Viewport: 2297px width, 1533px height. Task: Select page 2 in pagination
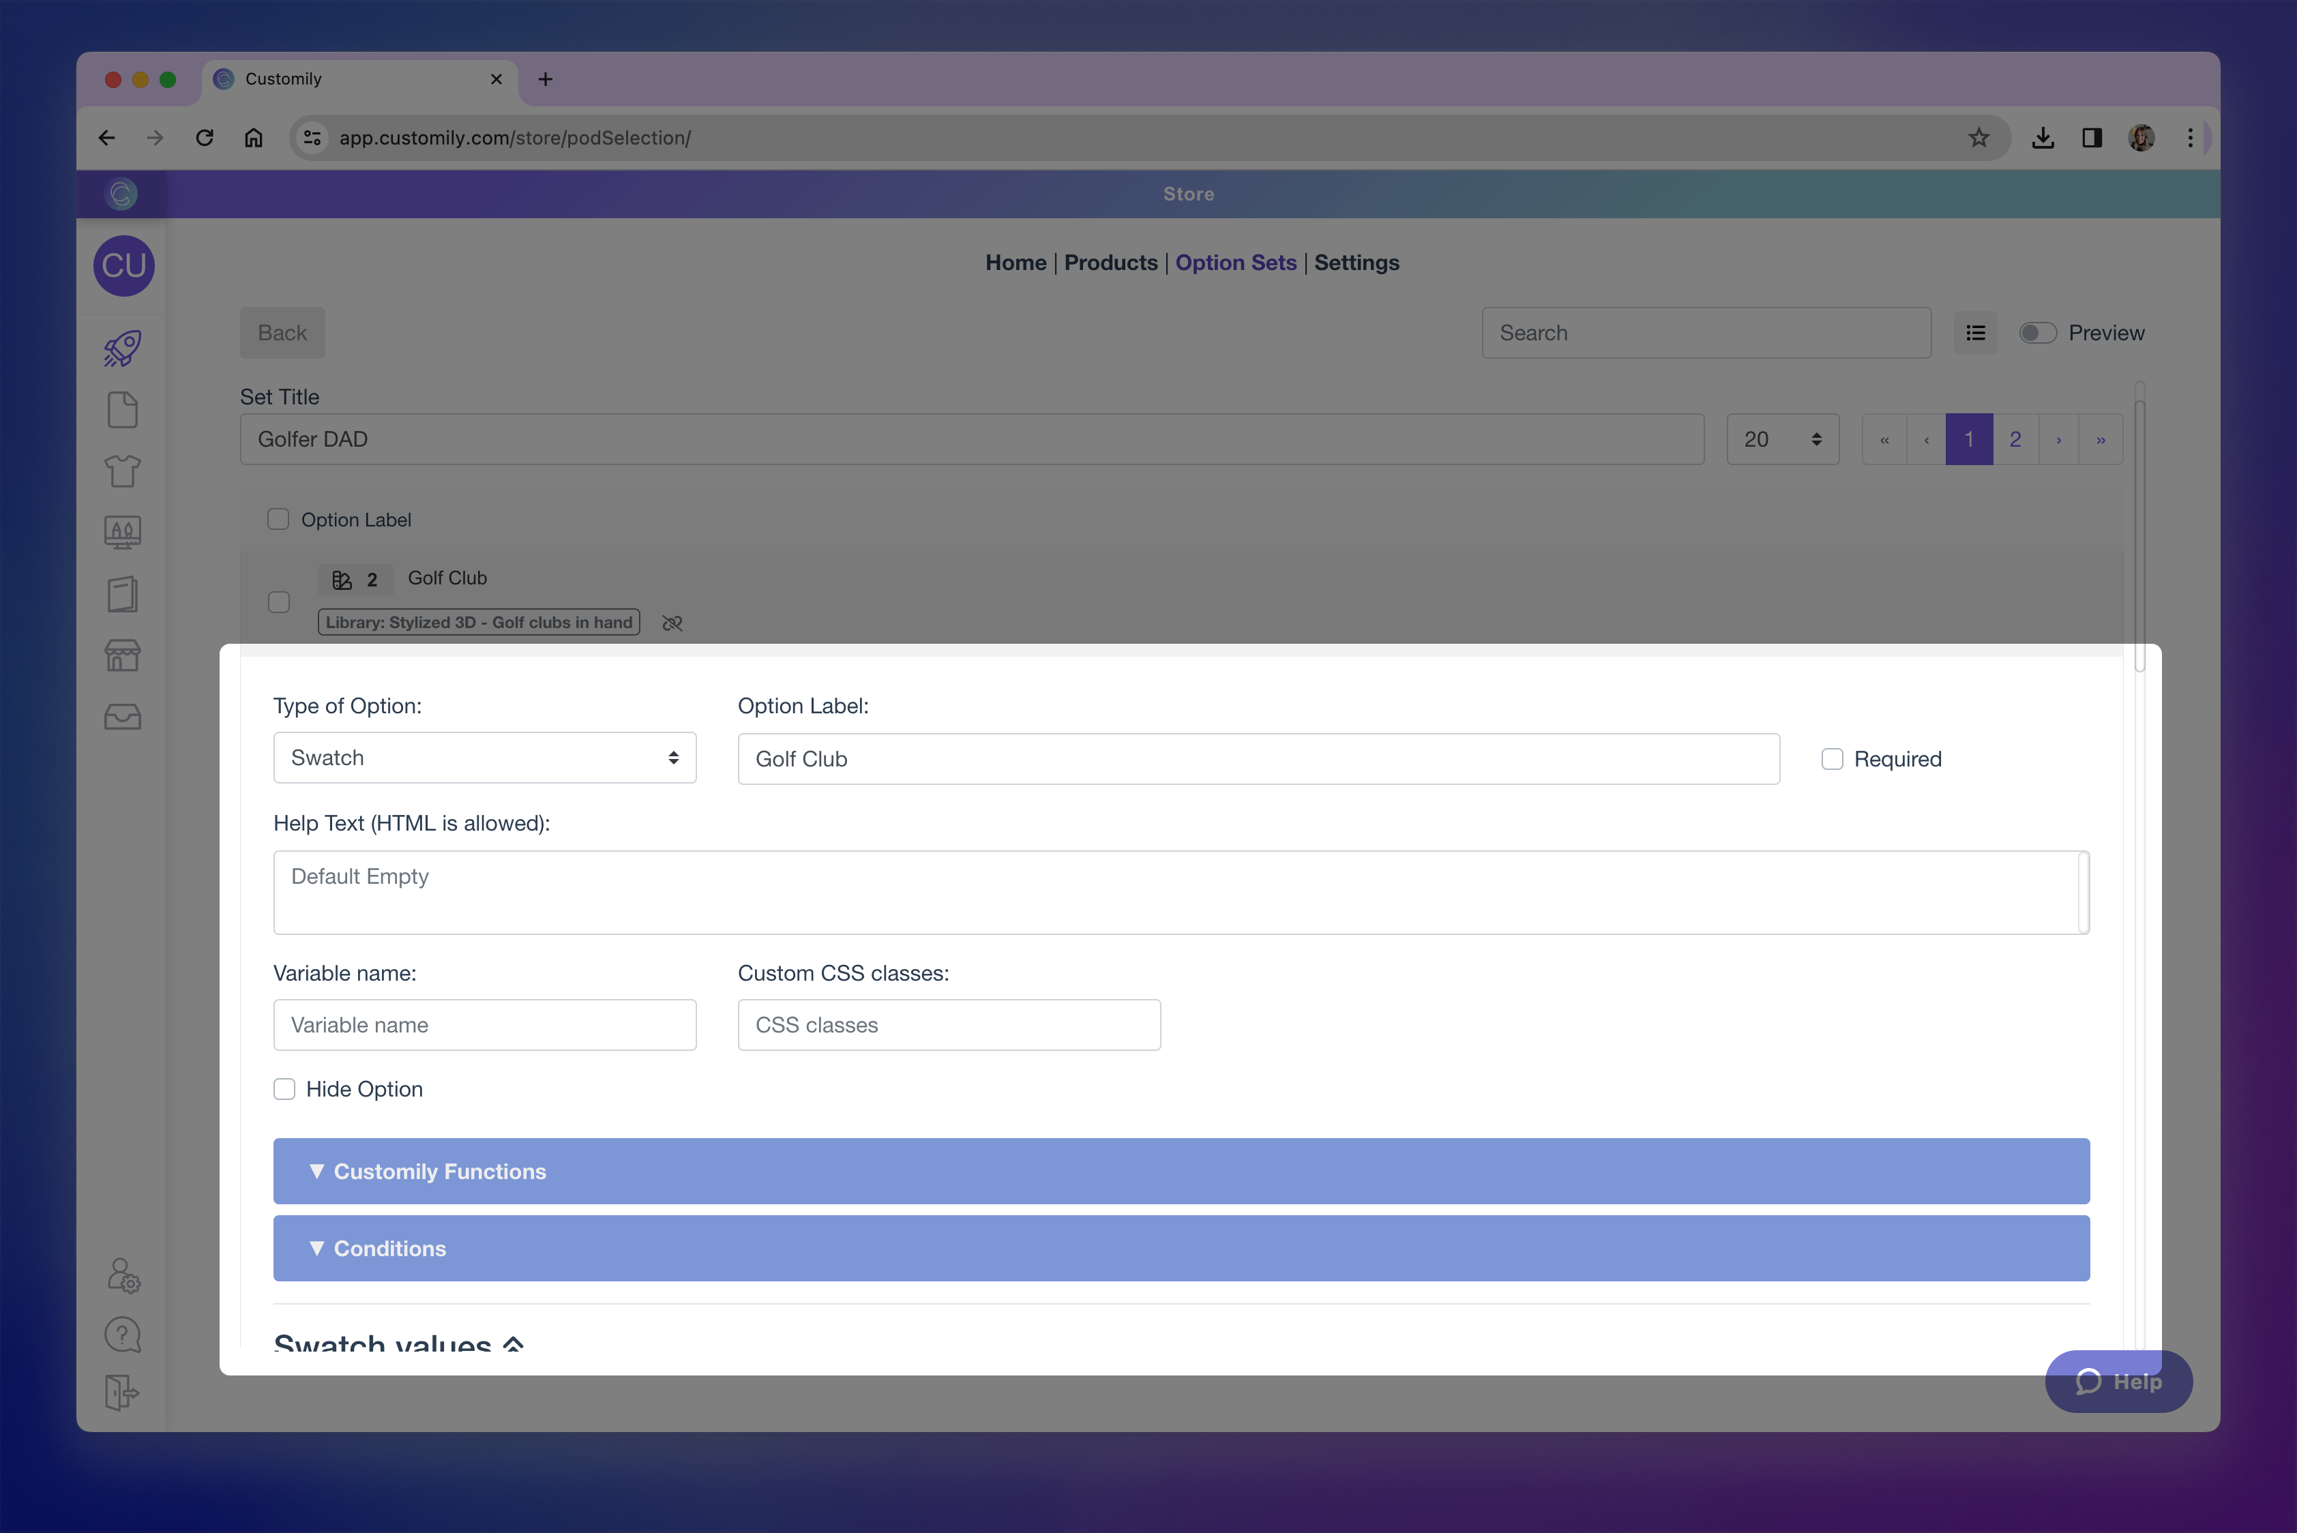(x=2015, y=439)
